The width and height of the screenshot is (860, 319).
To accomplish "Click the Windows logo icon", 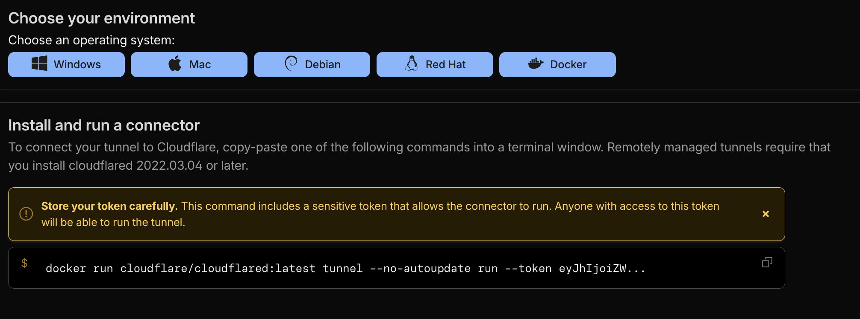I will [x=39, y=64].
